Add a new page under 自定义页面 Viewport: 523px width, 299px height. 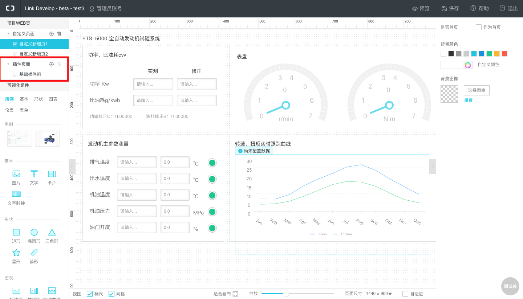(x=52, y=34)
